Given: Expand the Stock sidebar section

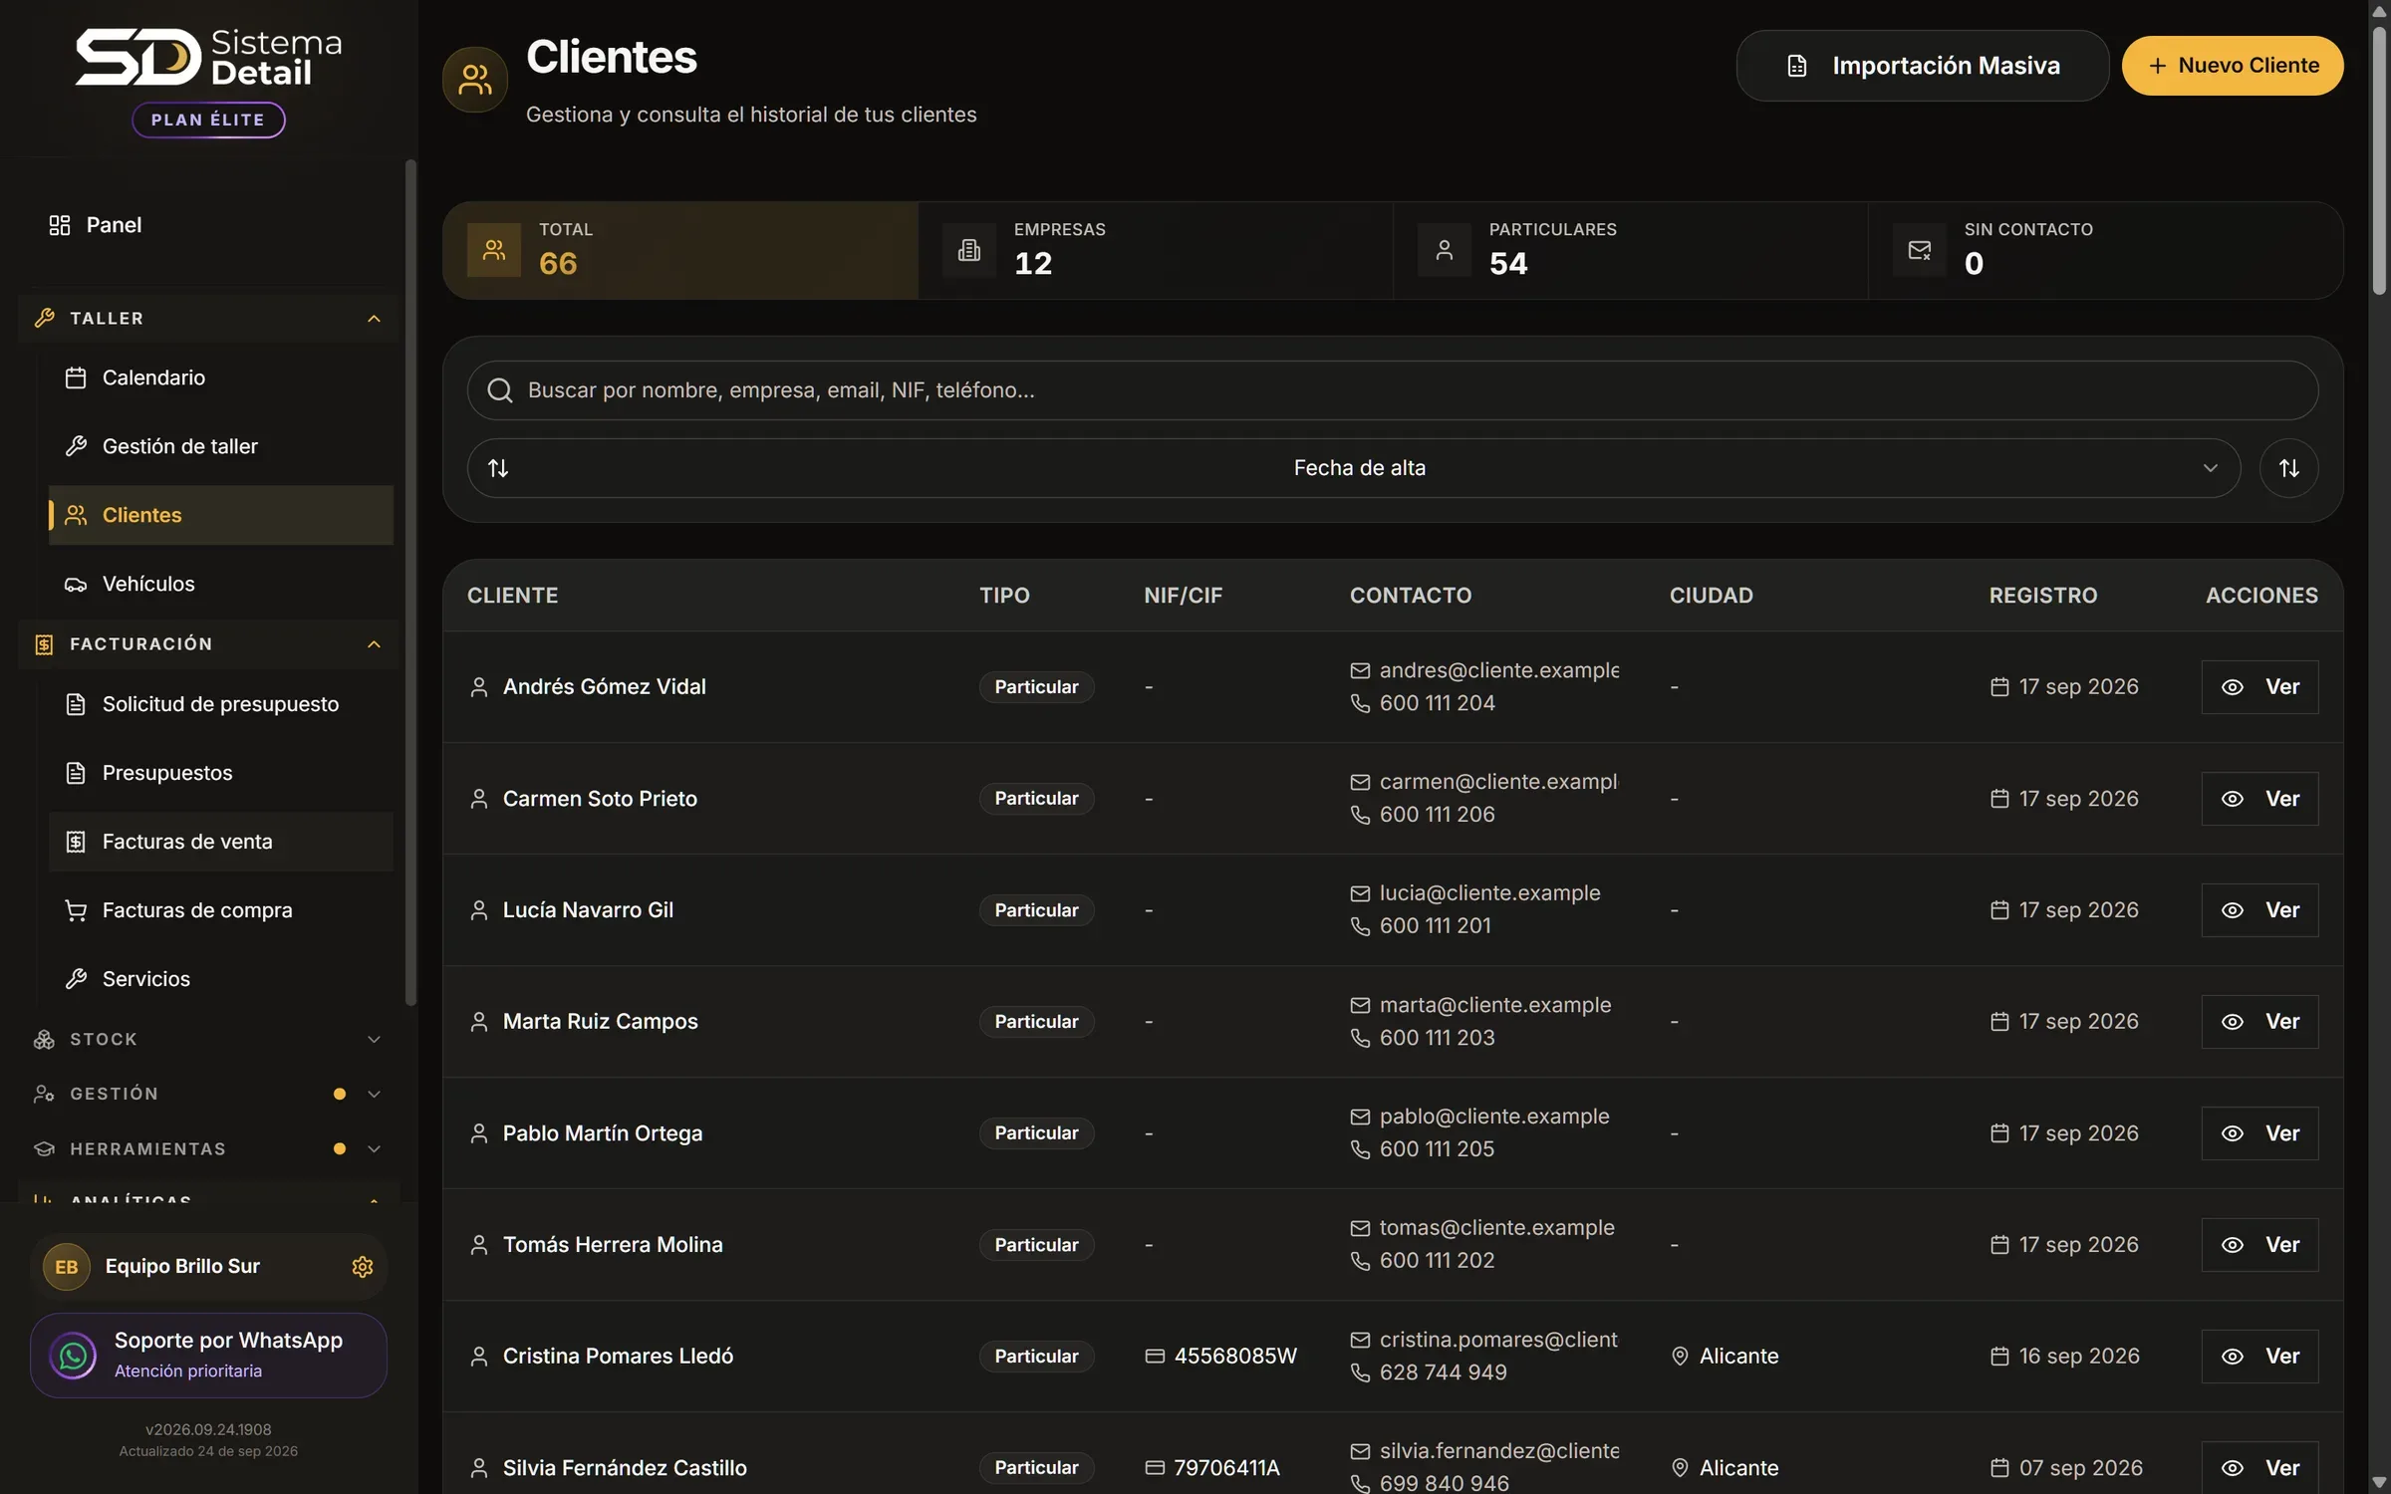Looking at the screenshot, I should coord(208,1039).
